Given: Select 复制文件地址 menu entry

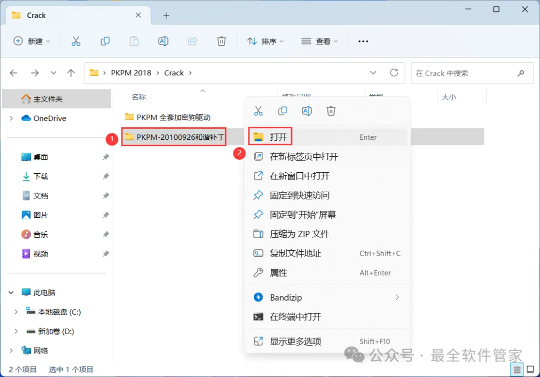Looking at the screenshot, I should pyautogui.click(x=327, y=254).
